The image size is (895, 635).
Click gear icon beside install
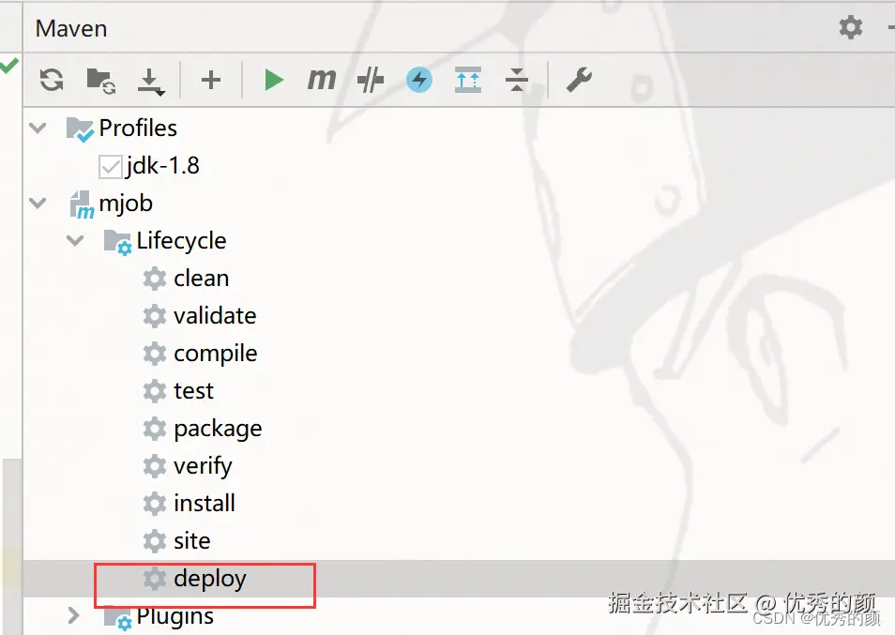[155, 504]
